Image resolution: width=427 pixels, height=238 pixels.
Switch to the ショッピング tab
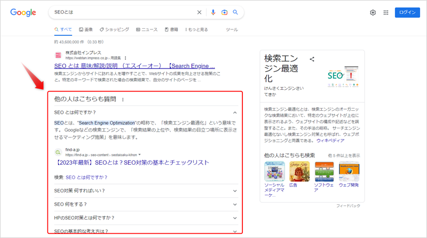click(114, 29)
